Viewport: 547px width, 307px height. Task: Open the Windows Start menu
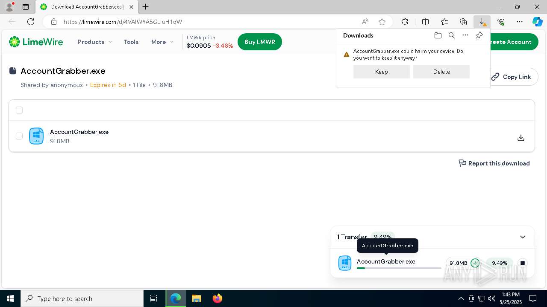click(10, 298)
